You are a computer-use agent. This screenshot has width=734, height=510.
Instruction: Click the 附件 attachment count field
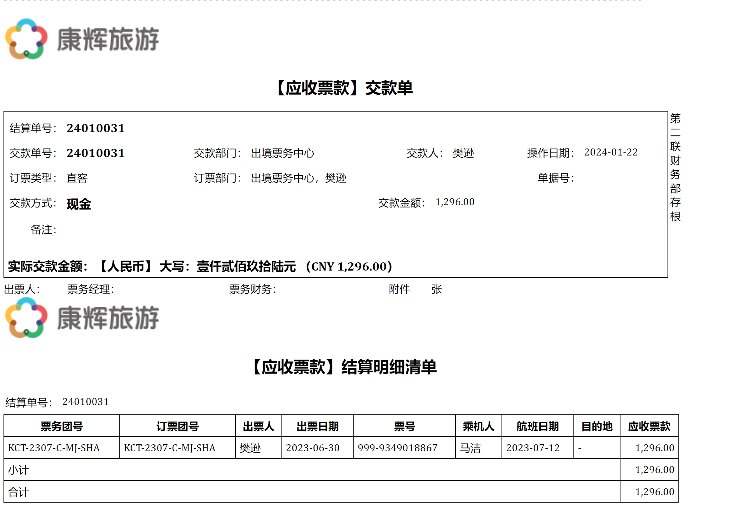421,289
